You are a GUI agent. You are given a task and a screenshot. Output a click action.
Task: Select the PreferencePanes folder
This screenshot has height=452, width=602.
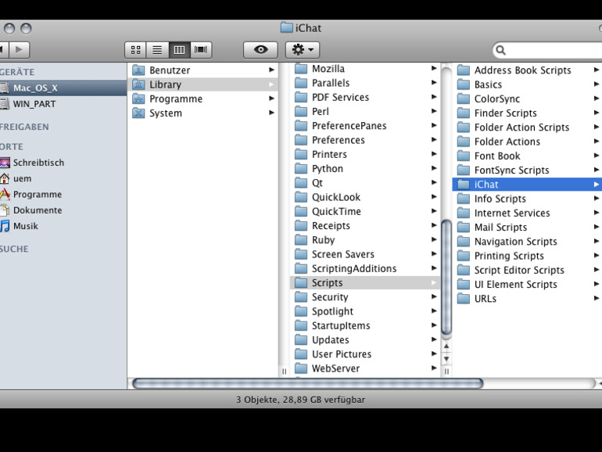tap(365, 126)
